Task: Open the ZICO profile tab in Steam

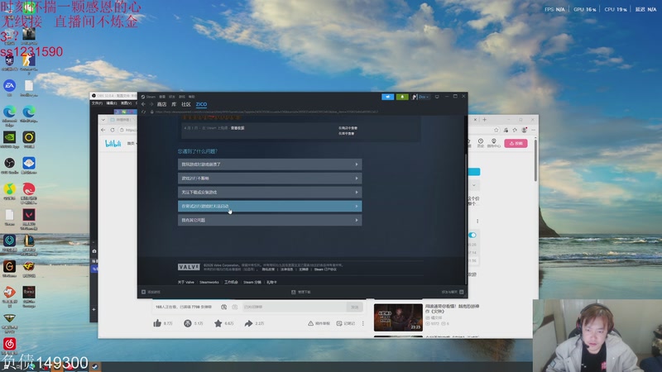Action: (201, 104)
